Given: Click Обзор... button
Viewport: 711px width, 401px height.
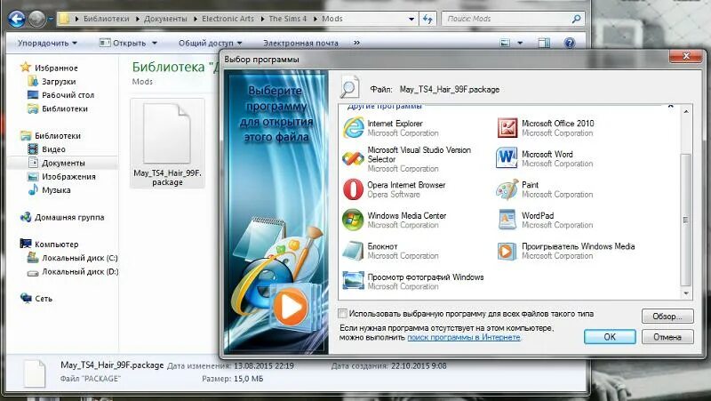Looking at the screenshot, I should [x=667, y=317].
